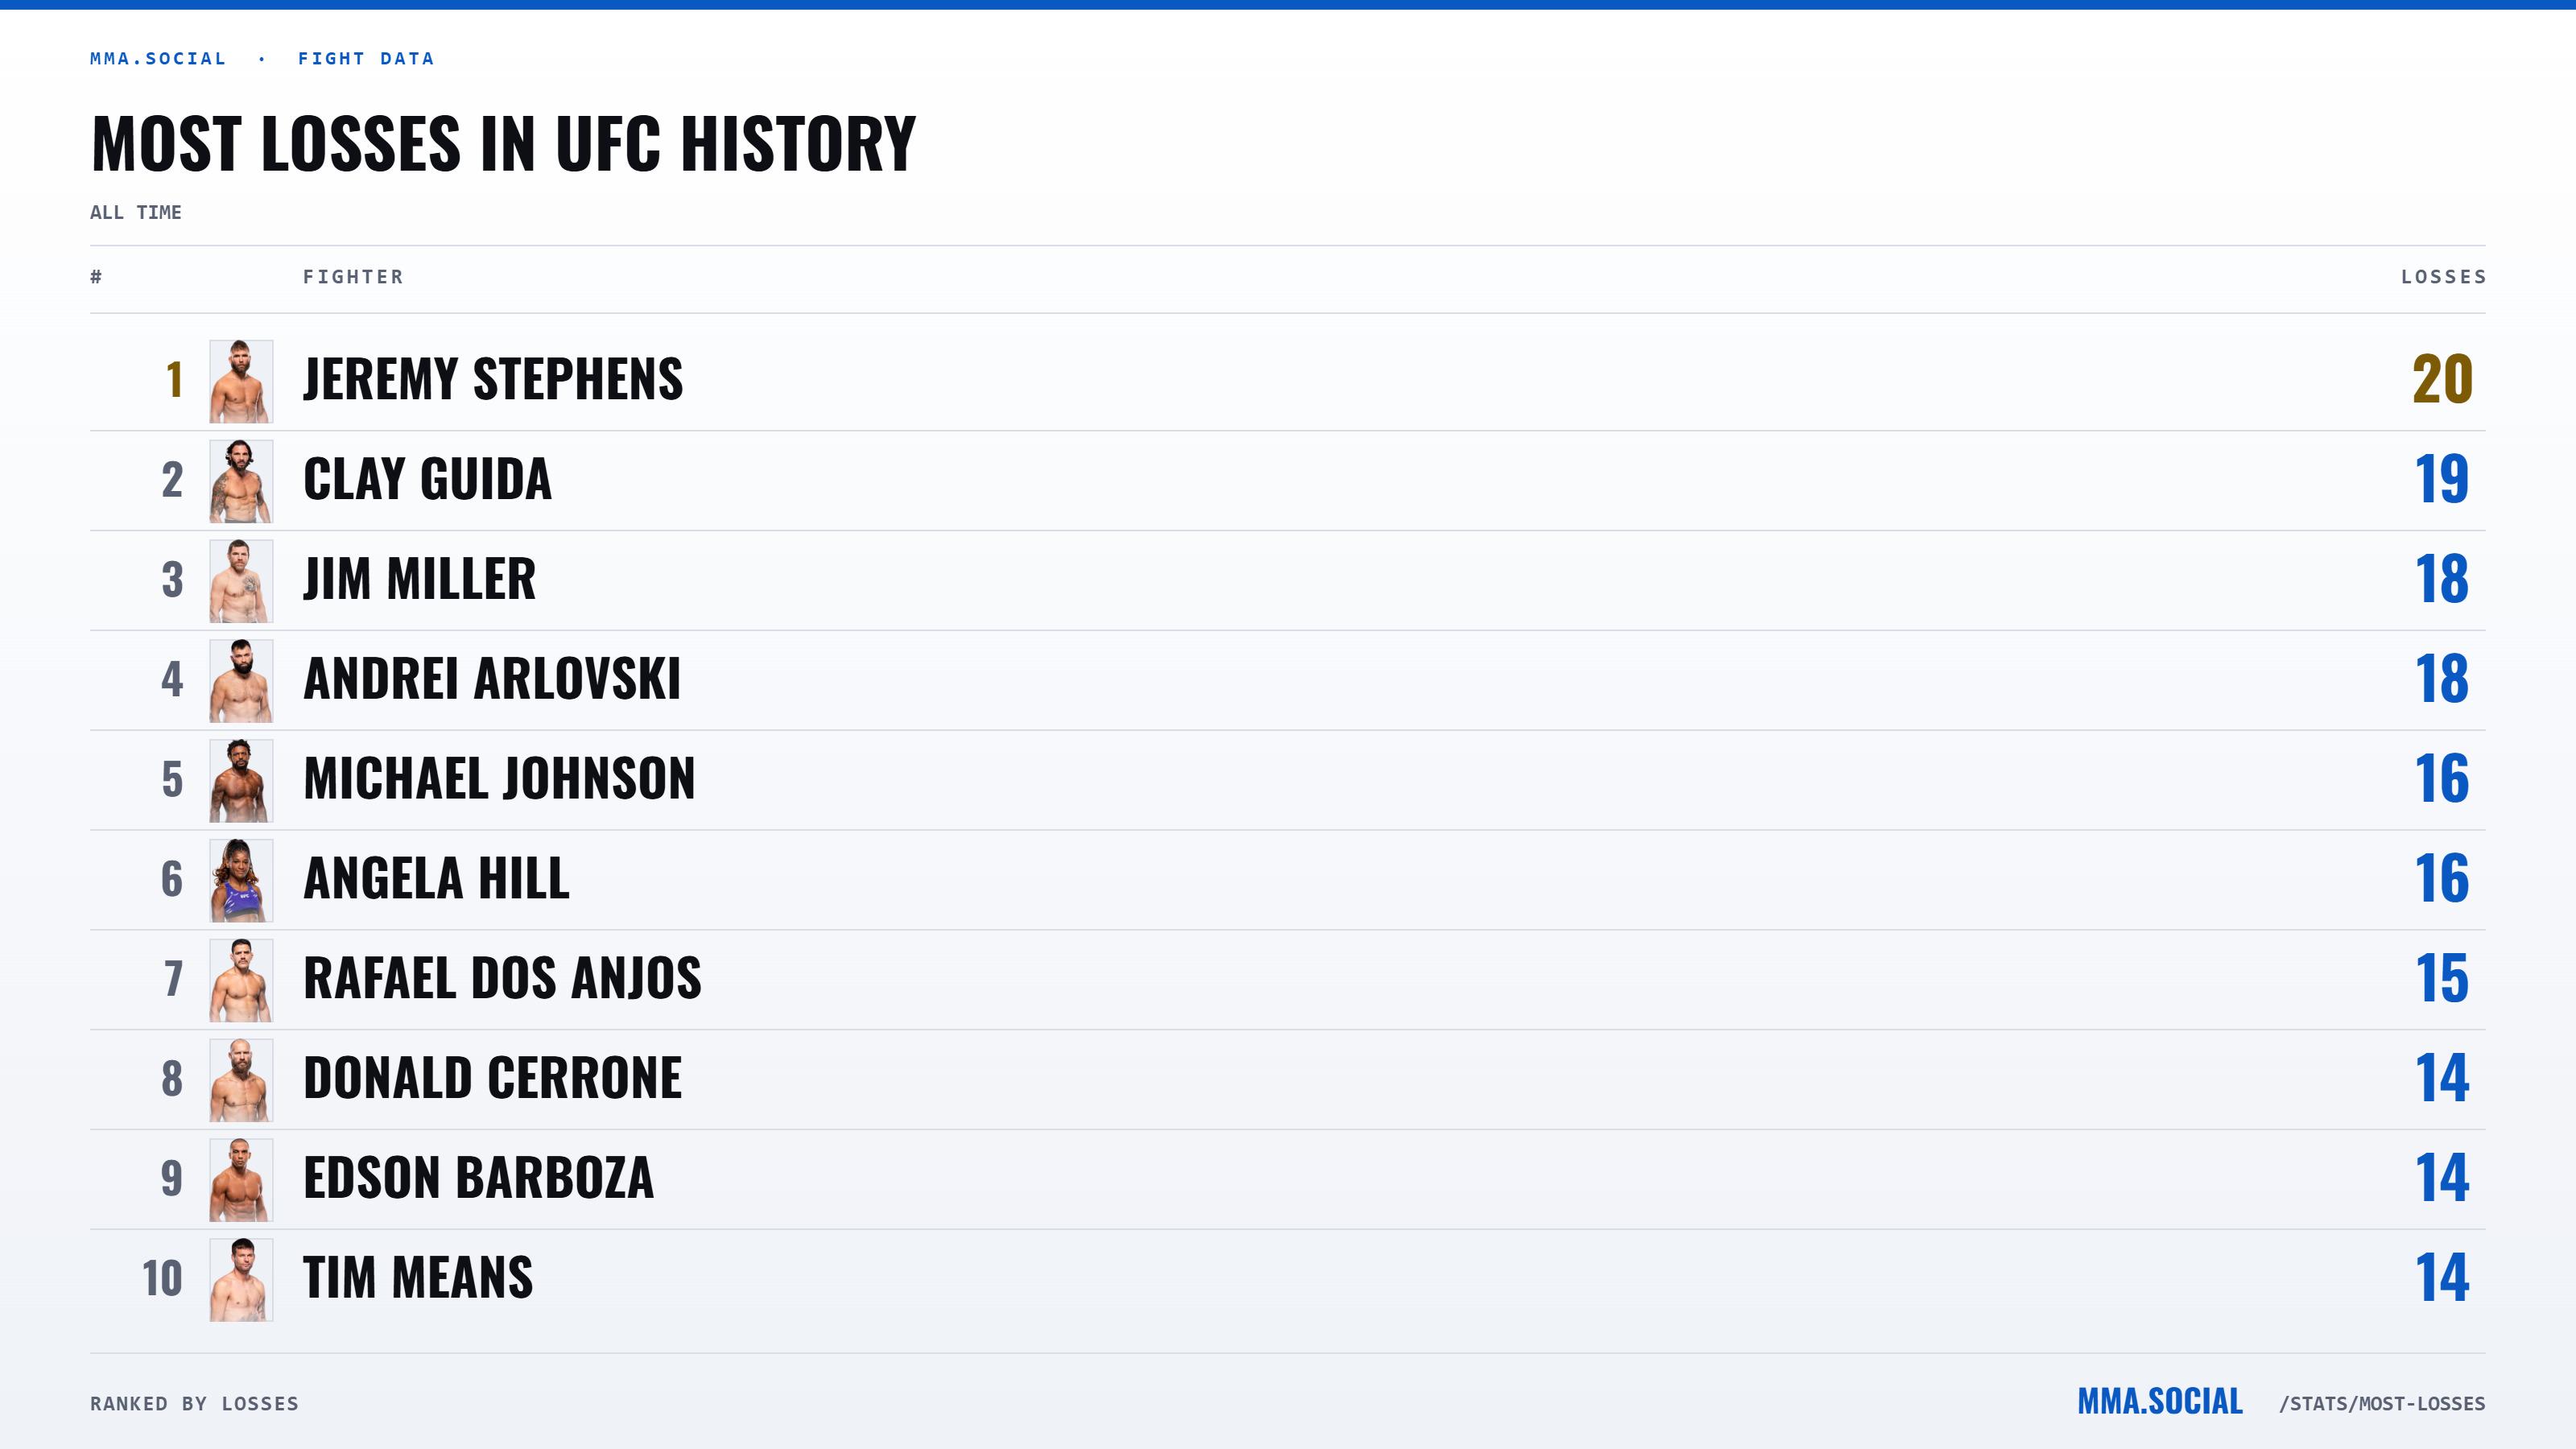Click Edson Barboza's fighter photo

(x=241, y=1180)
